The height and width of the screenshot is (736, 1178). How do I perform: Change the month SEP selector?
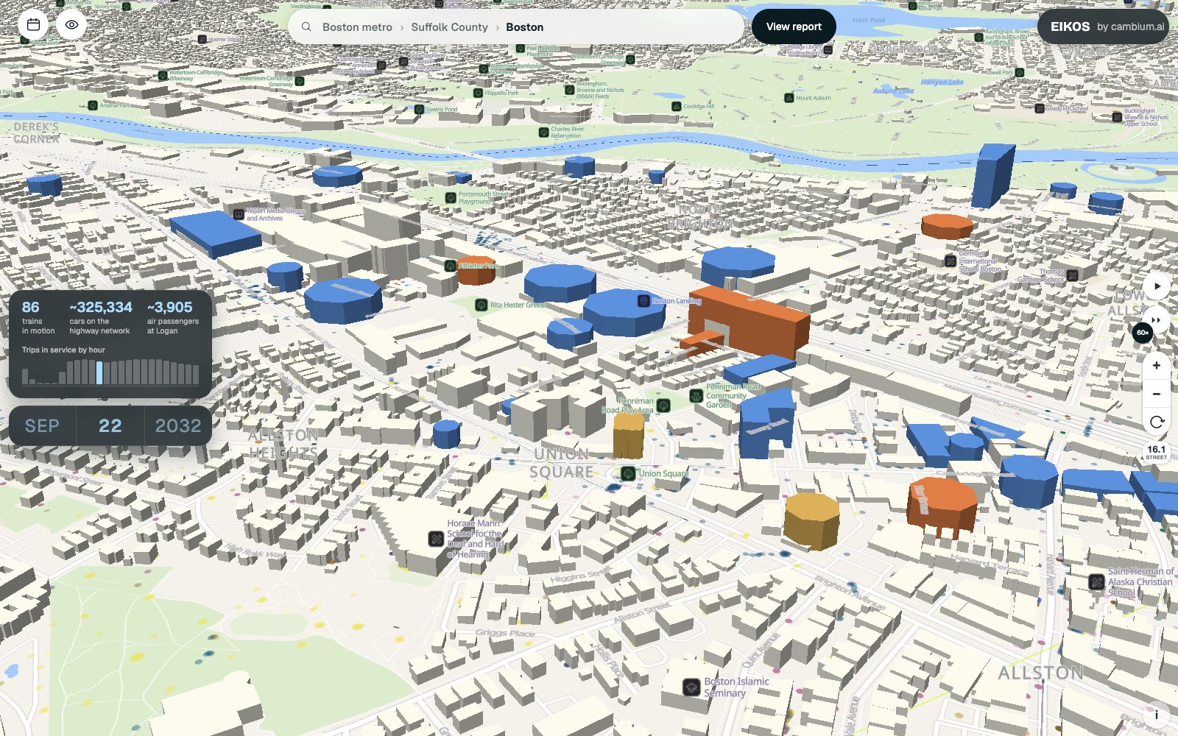point(42,425)
